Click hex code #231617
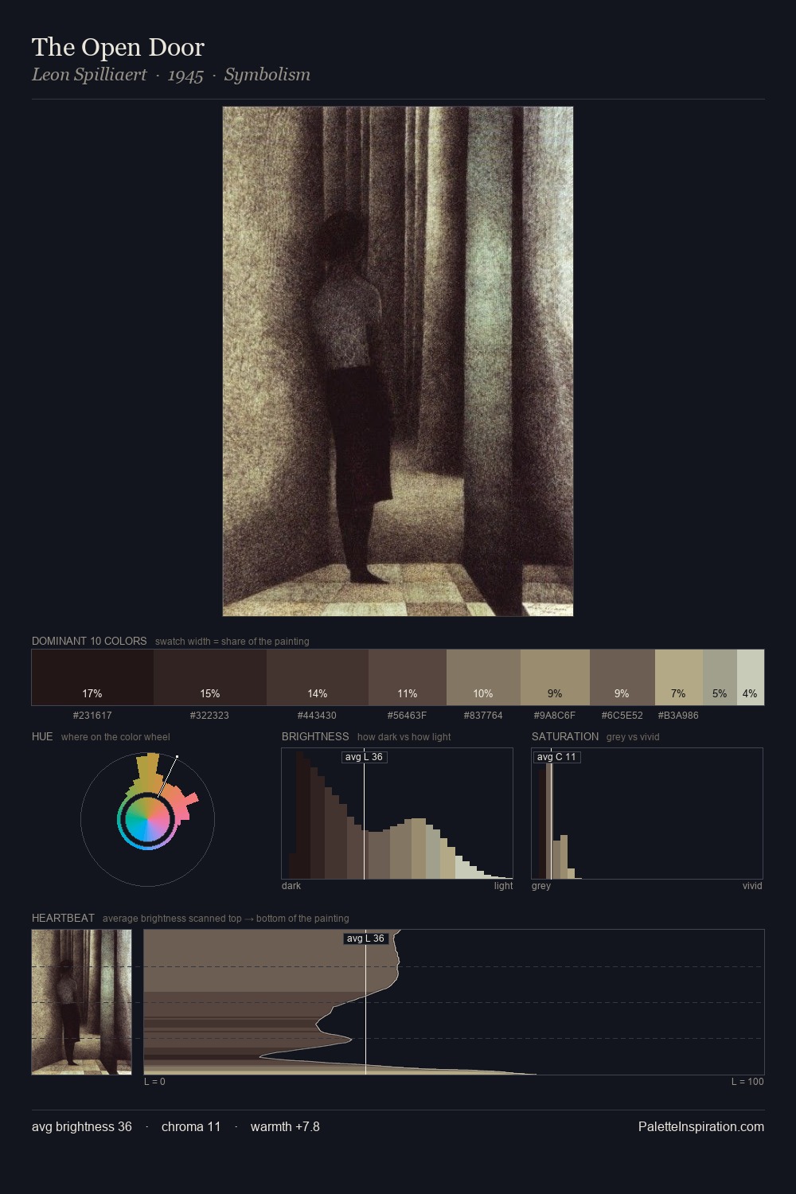Viewport: 796px width, 1194px height. coord(92,716)
